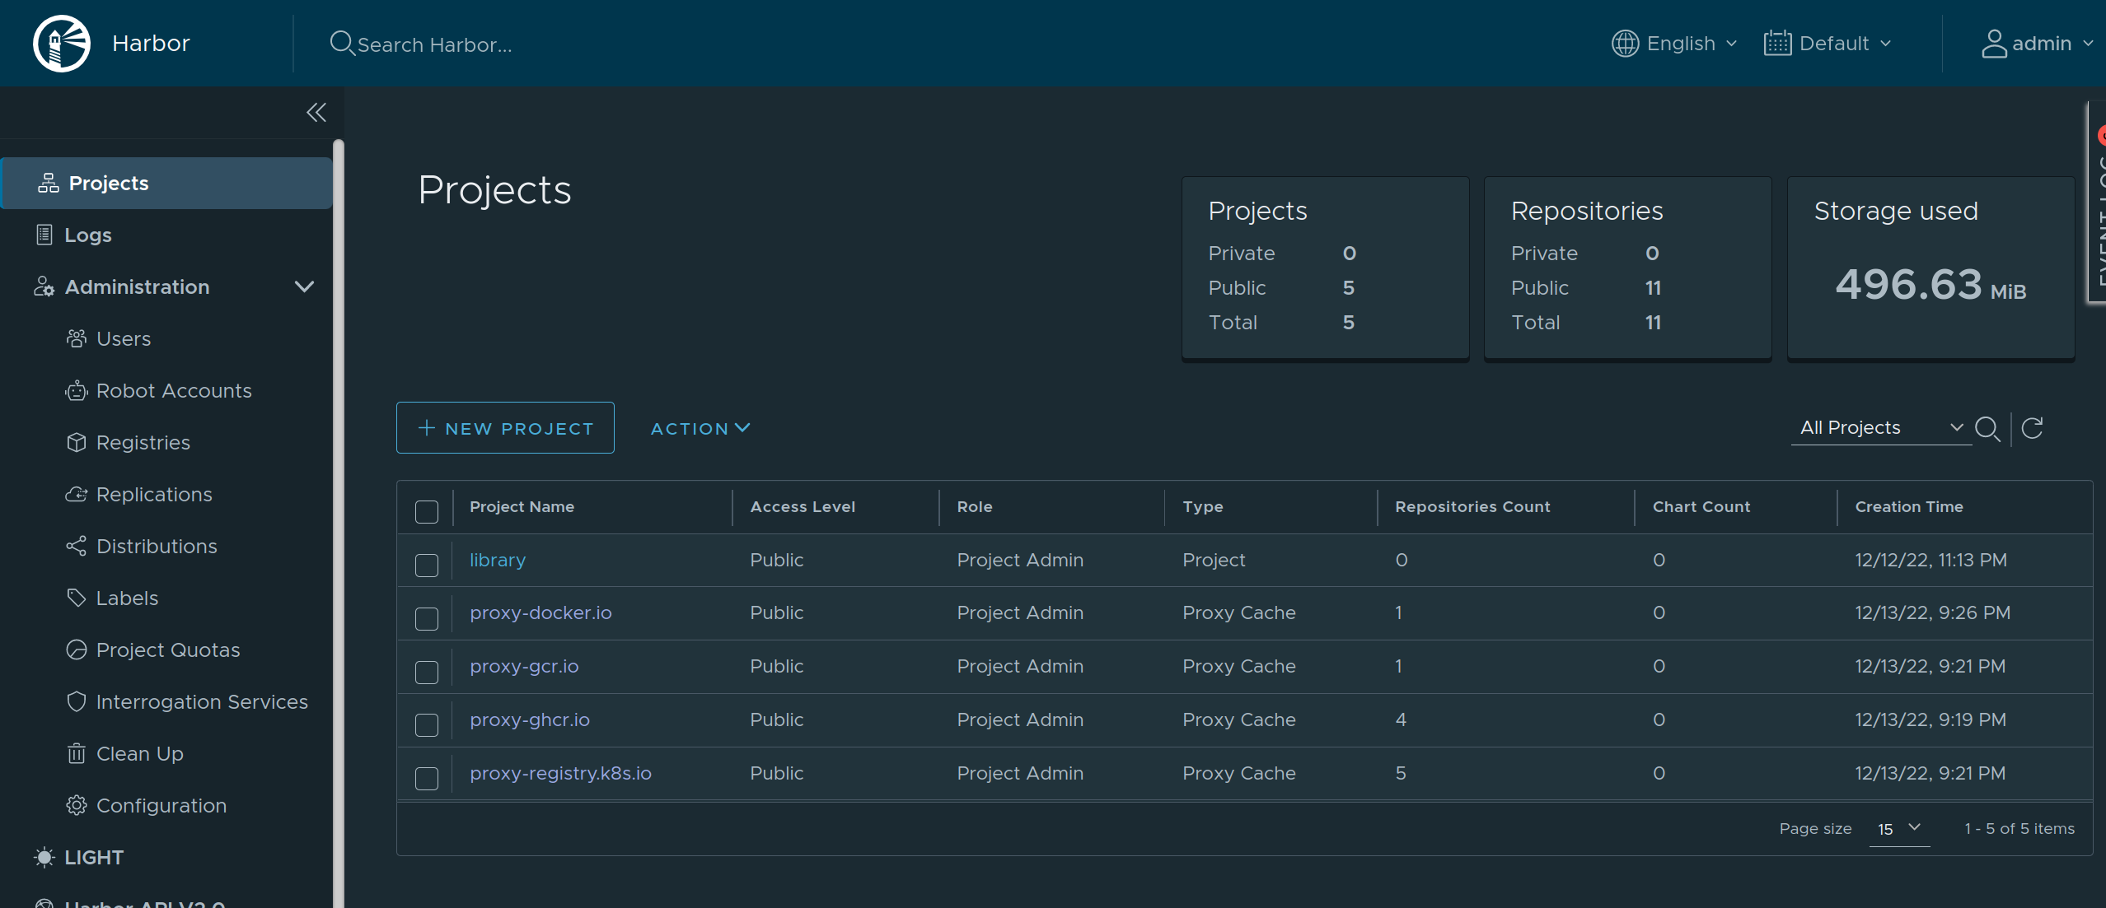Open the Replications section
This screenshot has width=2106, height=908.
click(x=154, y=494)
